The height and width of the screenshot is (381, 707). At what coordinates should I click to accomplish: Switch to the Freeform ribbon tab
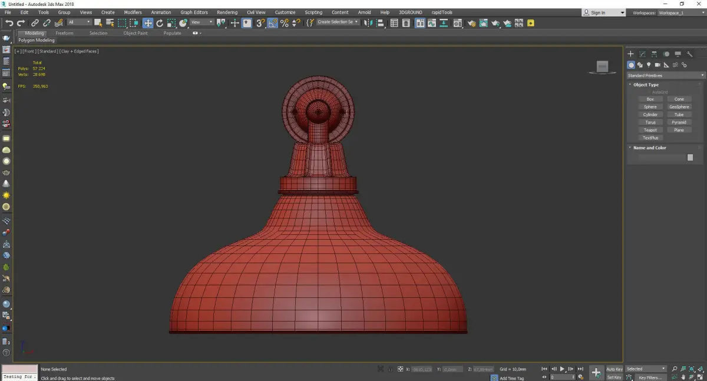point(64,33)
